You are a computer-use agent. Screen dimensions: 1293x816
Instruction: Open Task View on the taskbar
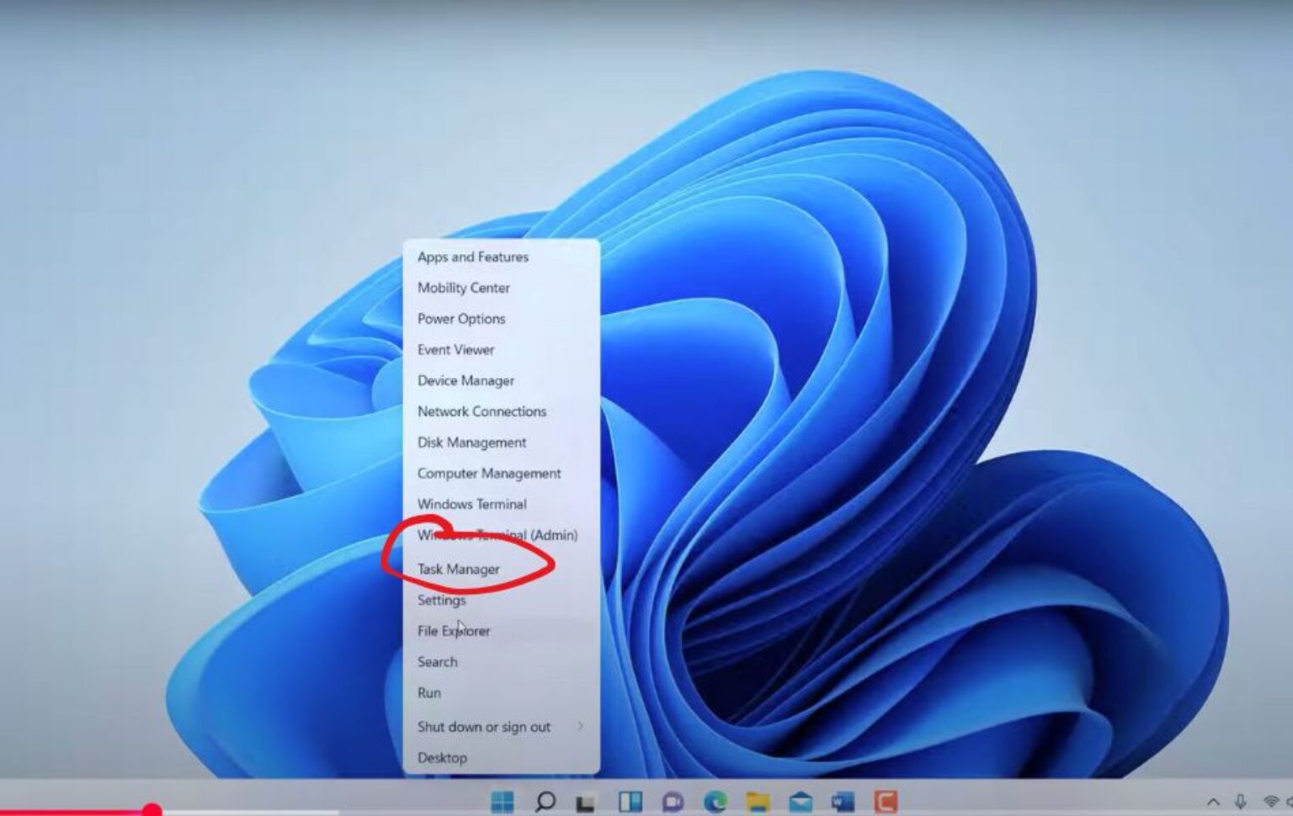(586, 802)
